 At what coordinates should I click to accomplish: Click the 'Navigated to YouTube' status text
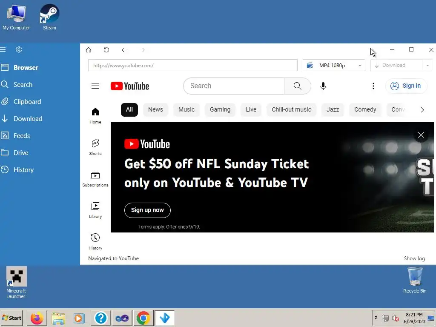113,258
